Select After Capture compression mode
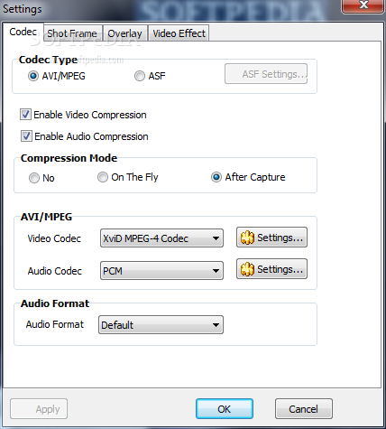 216,177
